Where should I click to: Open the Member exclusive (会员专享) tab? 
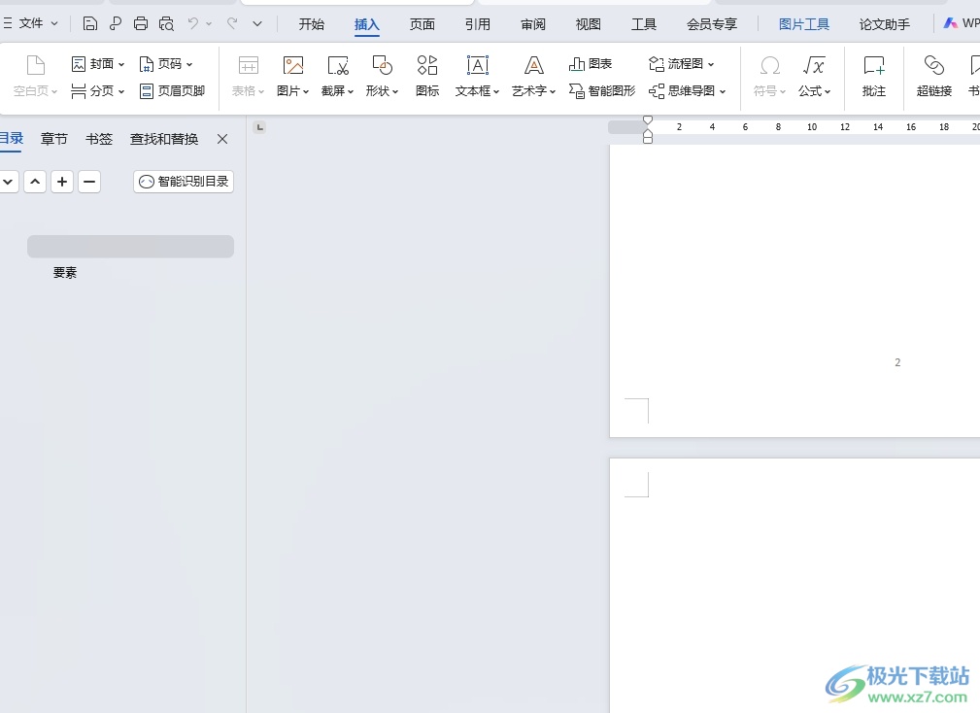pos(712,24)
